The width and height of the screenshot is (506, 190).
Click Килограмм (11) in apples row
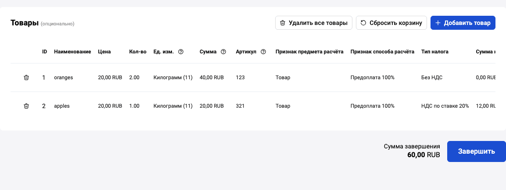173,106
